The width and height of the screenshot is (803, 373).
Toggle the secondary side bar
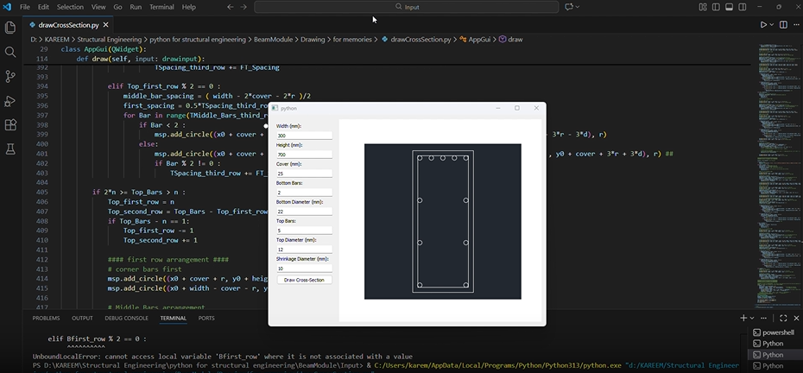click(742, 7)
